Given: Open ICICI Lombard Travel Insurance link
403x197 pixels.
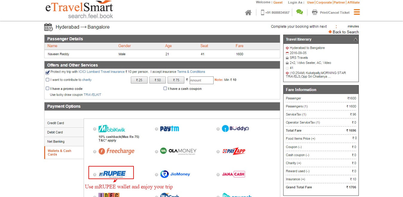Looking at the screenshot, I should coord(102,72).
